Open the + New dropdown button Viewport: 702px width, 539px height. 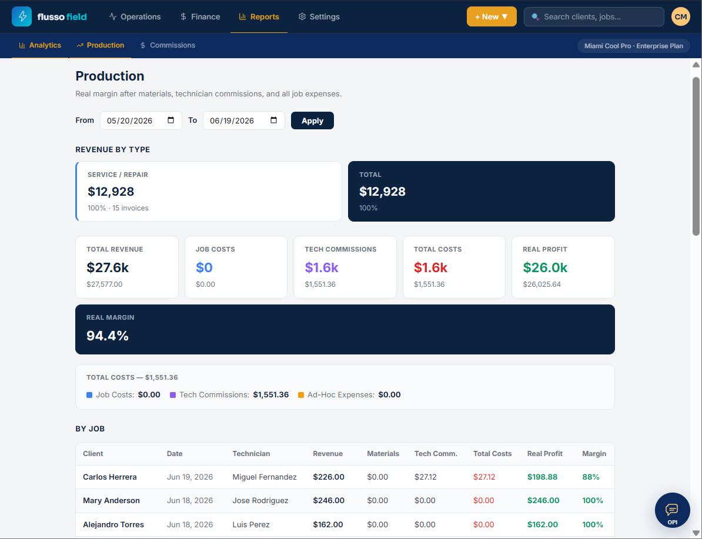(x=492, y=16)
